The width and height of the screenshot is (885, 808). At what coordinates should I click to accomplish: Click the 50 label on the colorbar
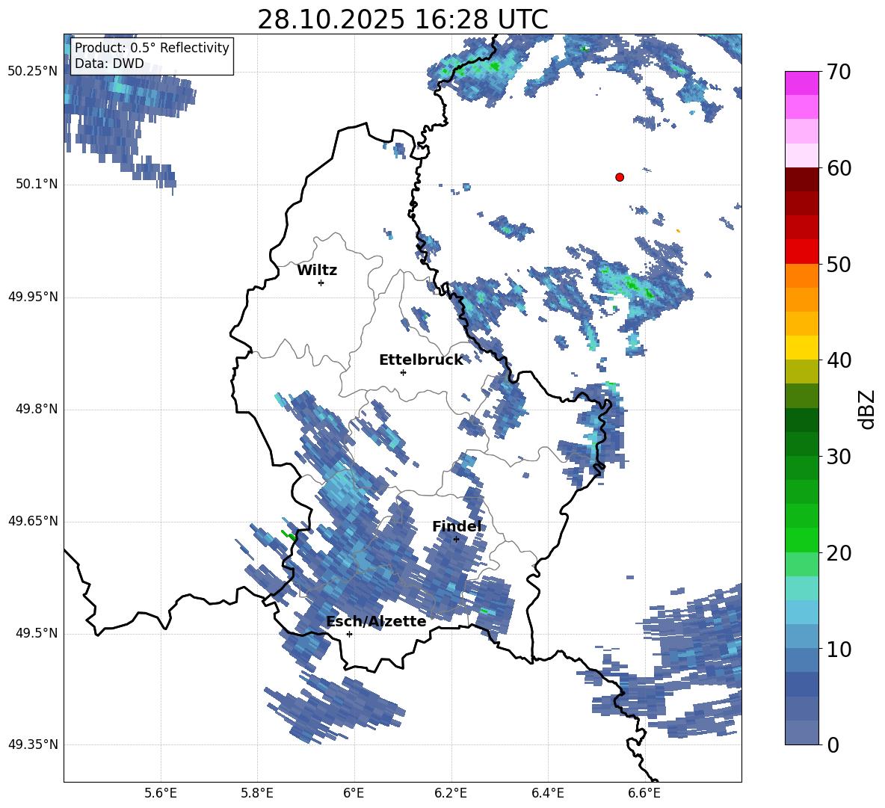839,264
